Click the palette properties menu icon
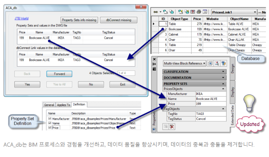 (x=154, y=69)
